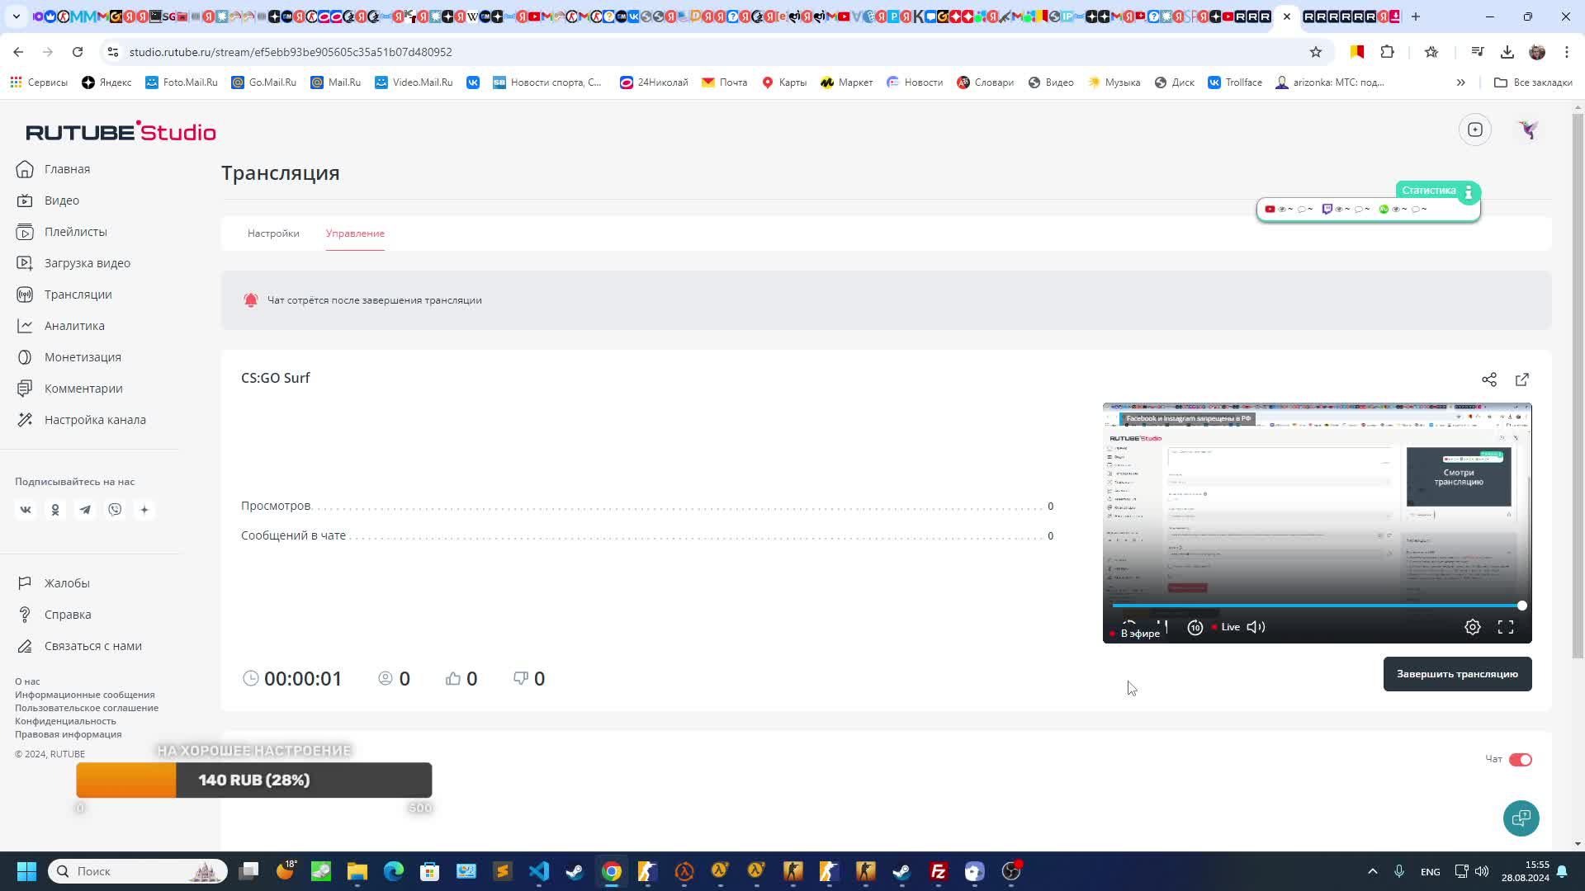Open the Odnoklassniki social icon
Viewport: 1585px width, 891px height.
click(55, 510)
